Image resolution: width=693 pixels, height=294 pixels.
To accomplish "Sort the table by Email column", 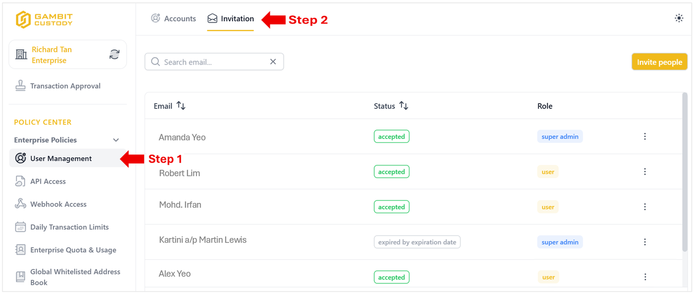I will point(181,106).
